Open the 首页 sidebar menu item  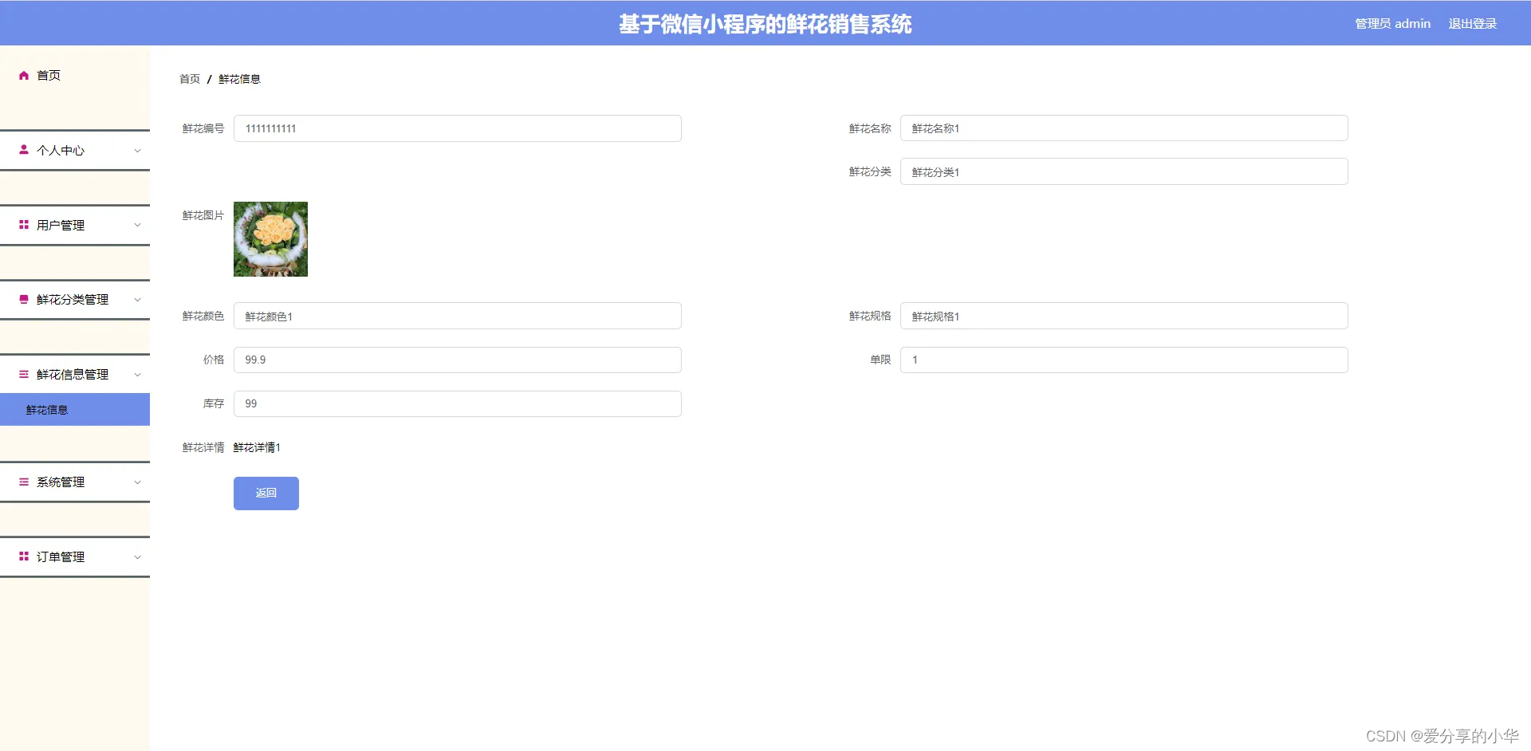(75, 75)
